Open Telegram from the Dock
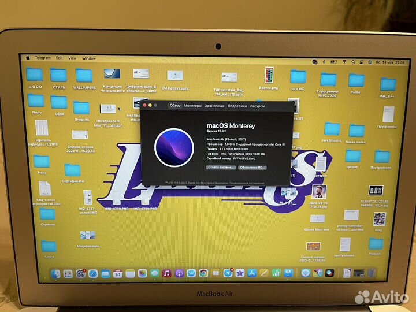The height and width of the screenshot is (312, 416). pyautogui.click(x=228, y=273)
